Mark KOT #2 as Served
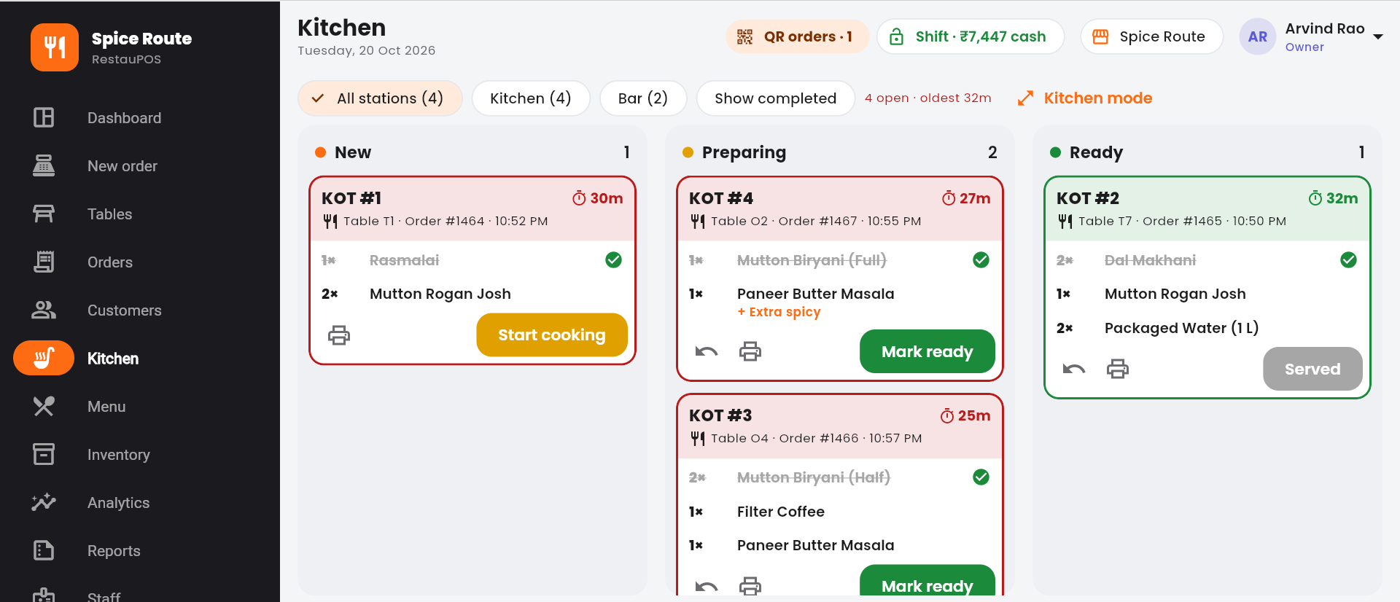This screenshot has height=602, width=1400. (1312, 369)
